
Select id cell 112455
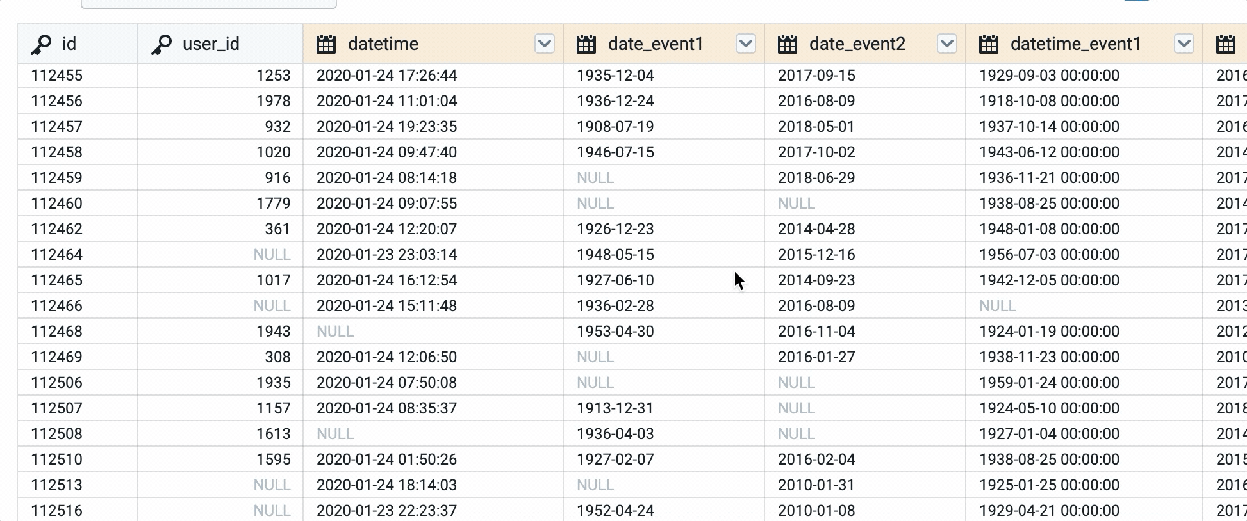(x=78, y=76)
